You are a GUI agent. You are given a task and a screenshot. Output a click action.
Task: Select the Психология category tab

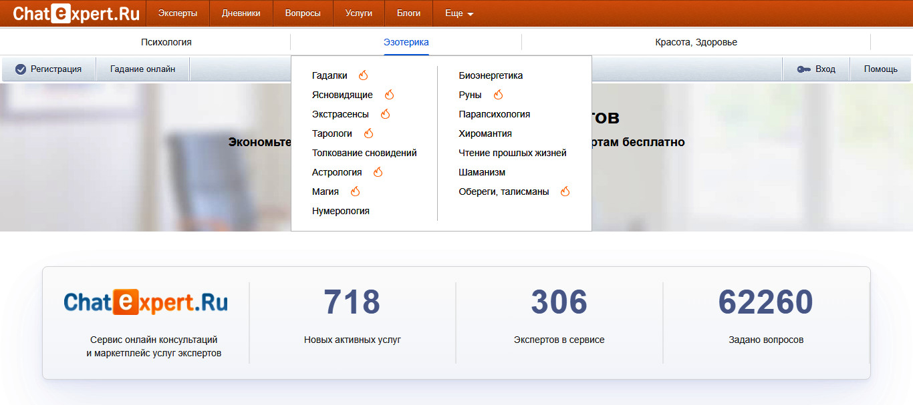166,42
